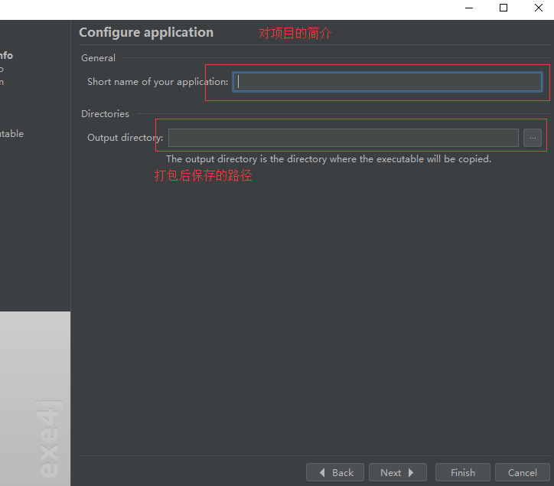
Task: Click the "General" section label
Action: coord(98,58)
